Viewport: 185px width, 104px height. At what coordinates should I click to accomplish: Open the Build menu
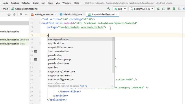click(36, 3)
